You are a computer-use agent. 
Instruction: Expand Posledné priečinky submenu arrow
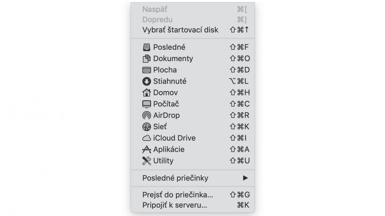246,178
